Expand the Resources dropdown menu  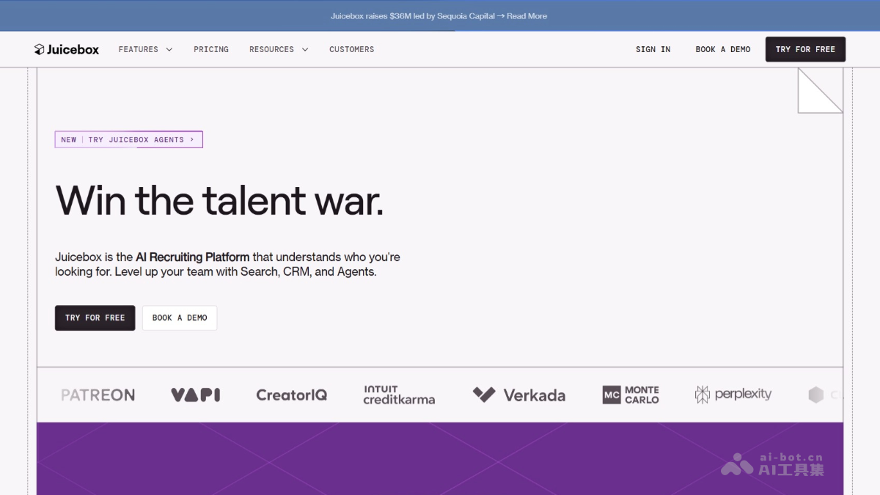(x=279, y=49)
